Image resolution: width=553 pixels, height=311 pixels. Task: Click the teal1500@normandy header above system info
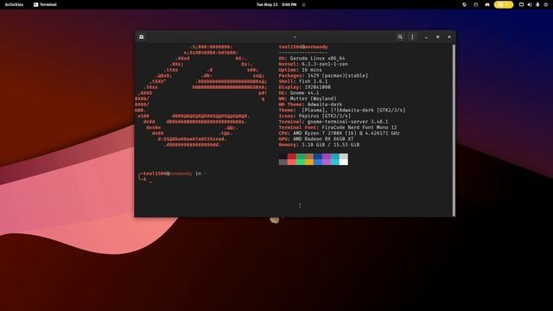(303, 47)
